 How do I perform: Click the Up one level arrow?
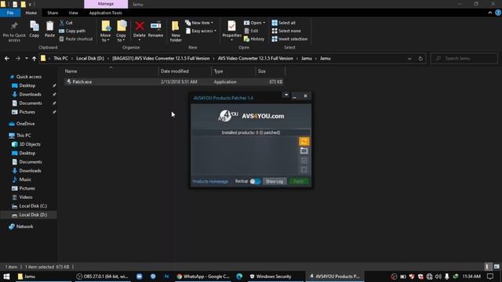coord(34,59)
